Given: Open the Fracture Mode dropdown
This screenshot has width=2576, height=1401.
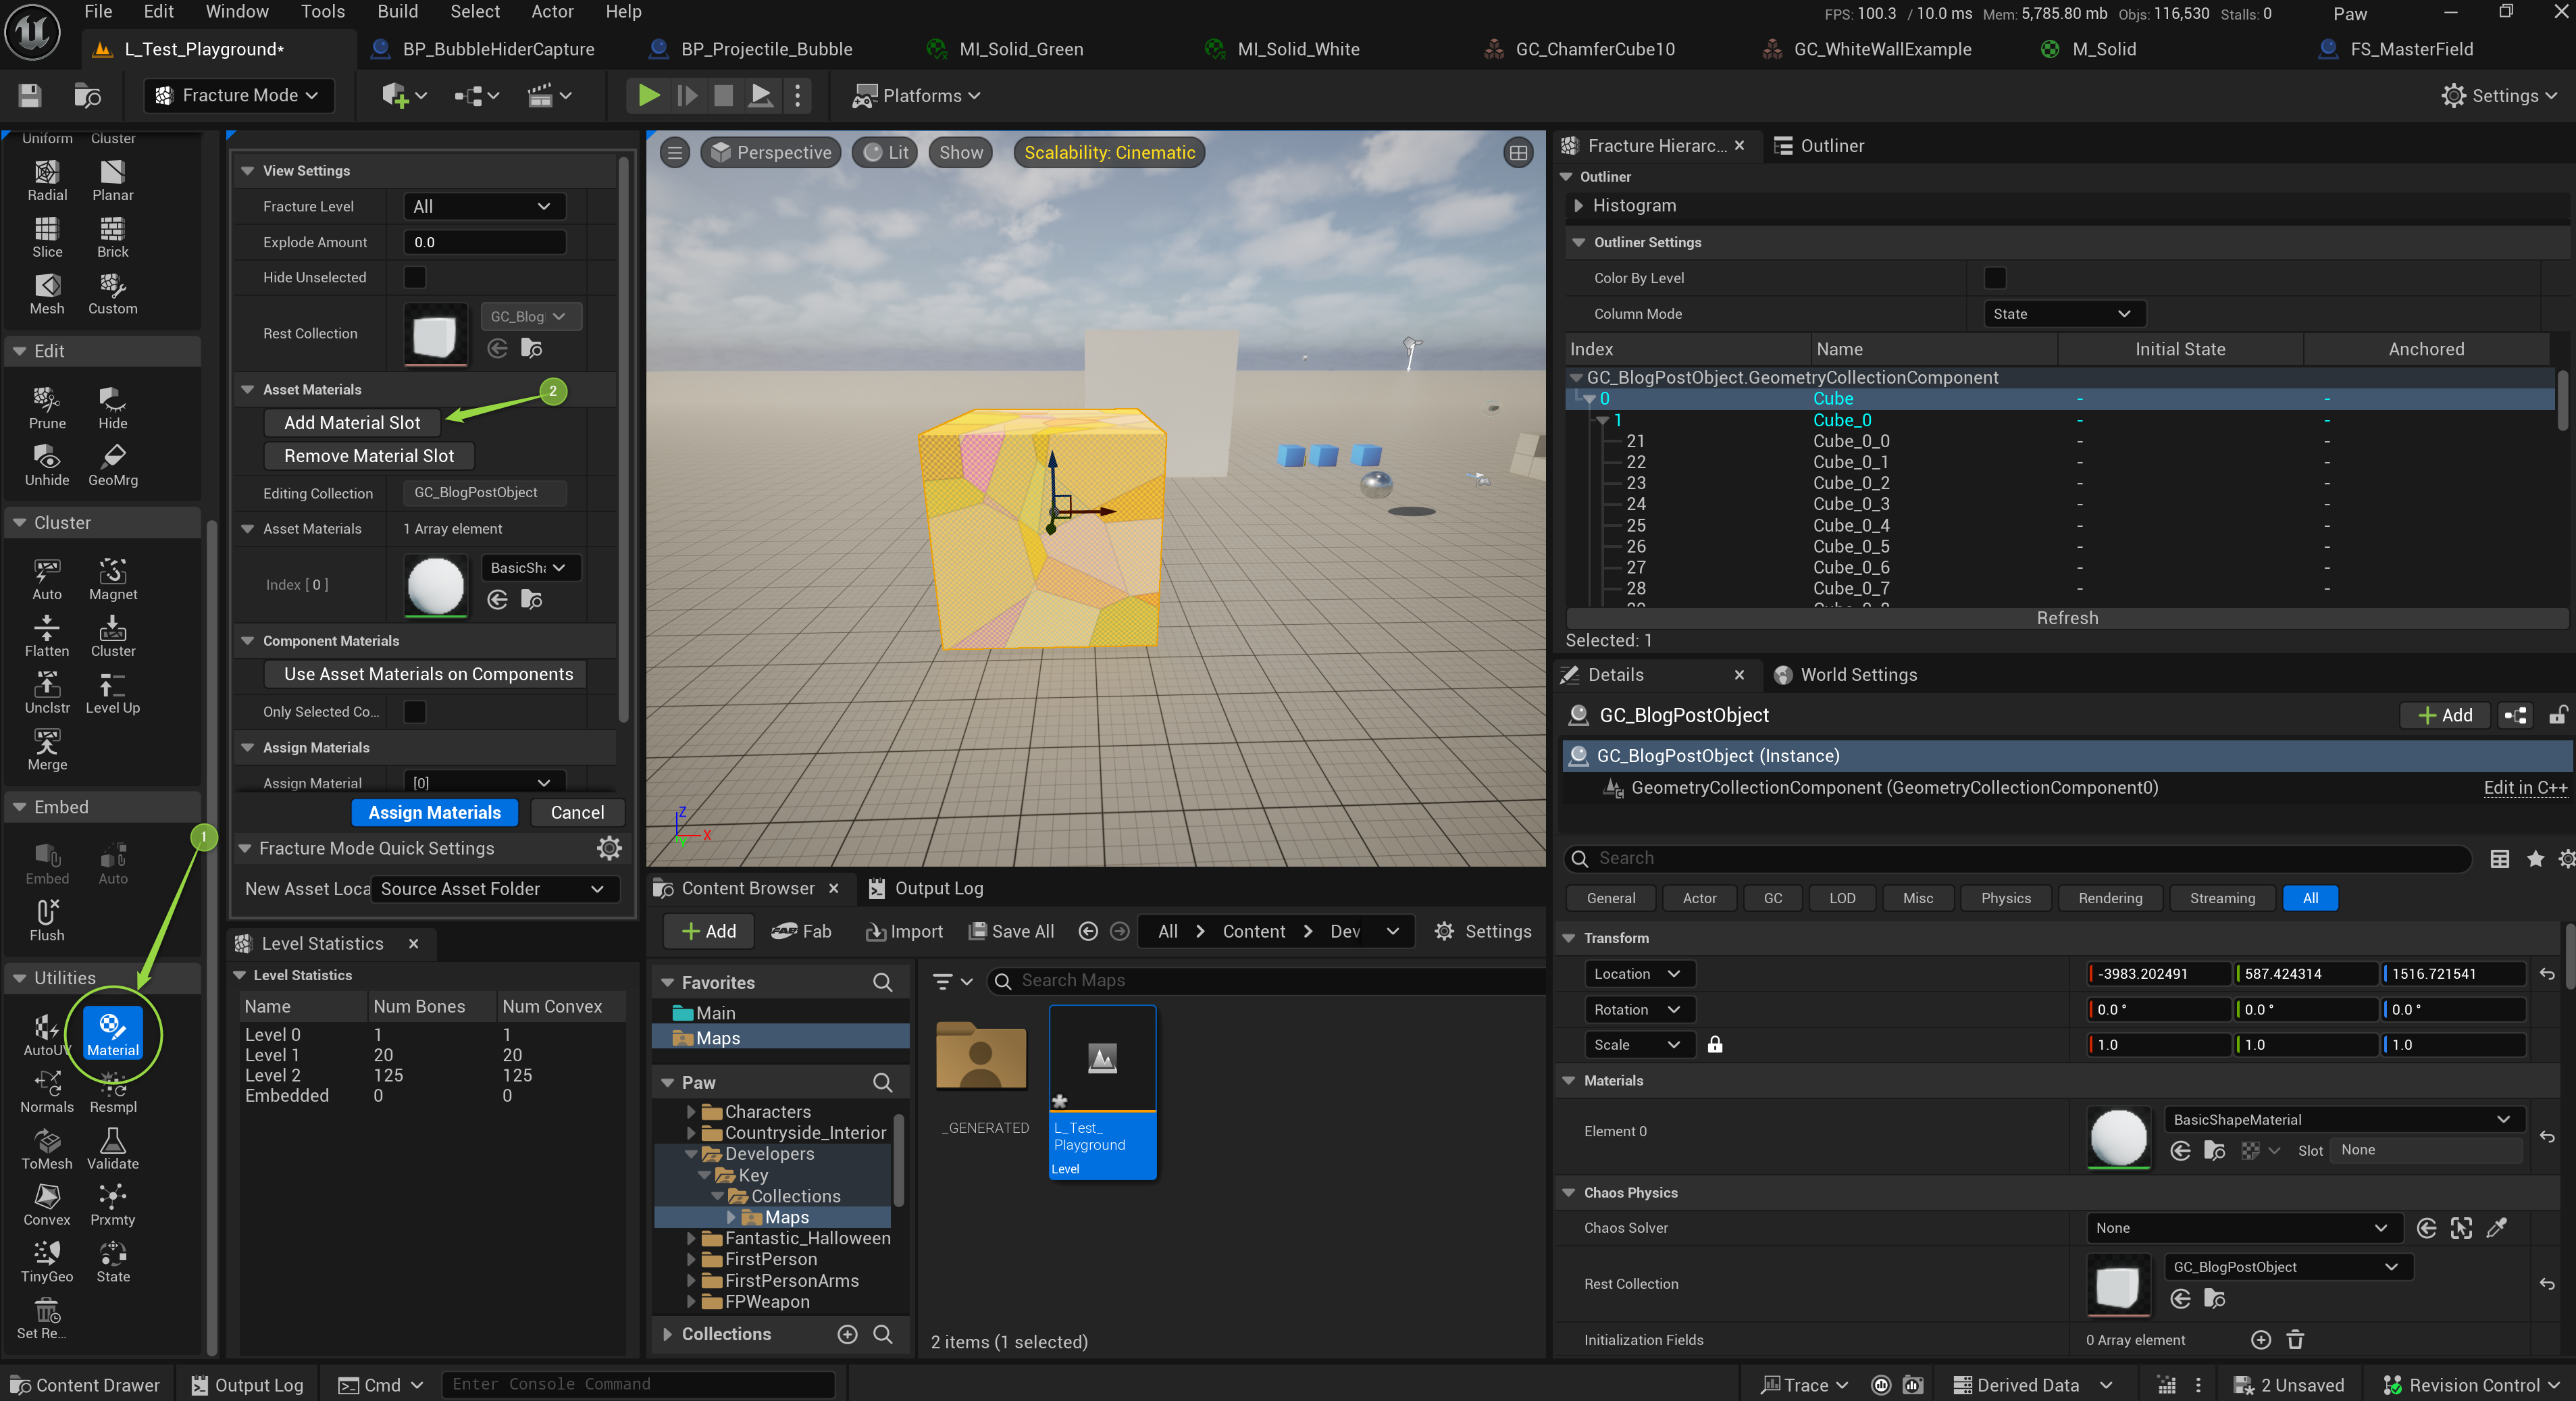Looking at the screenshot, I should [x=239, y=95].
